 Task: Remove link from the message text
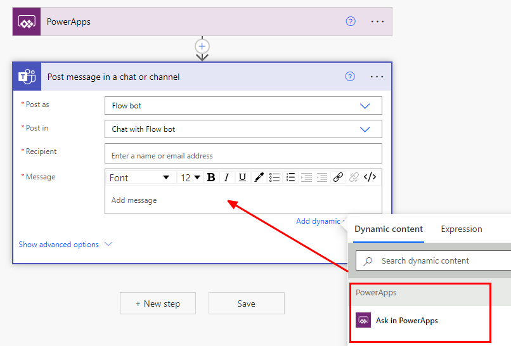coord(354,177)
